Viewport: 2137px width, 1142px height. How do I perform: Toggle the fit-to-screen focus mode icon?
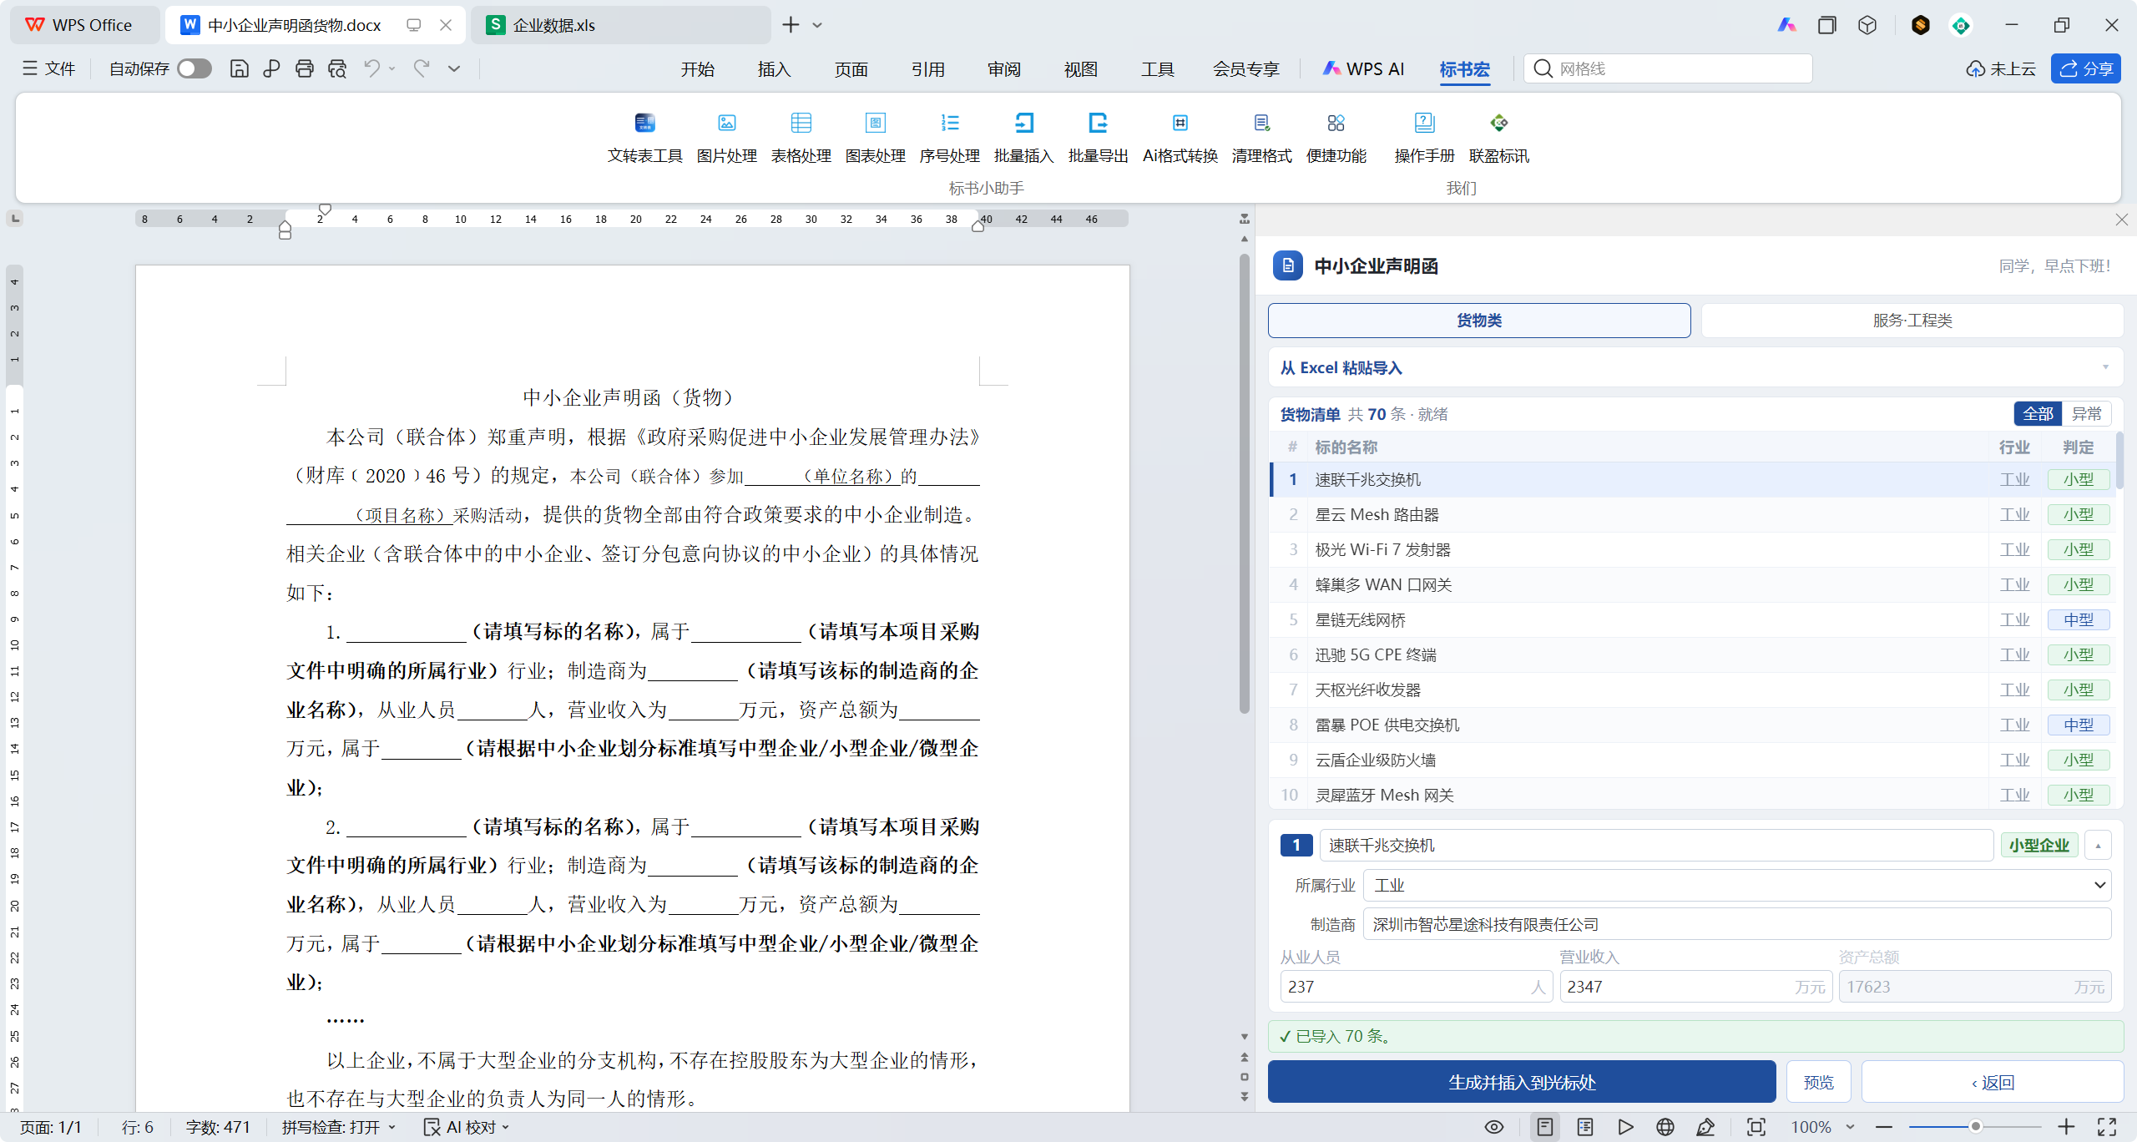[1756, 1127]
